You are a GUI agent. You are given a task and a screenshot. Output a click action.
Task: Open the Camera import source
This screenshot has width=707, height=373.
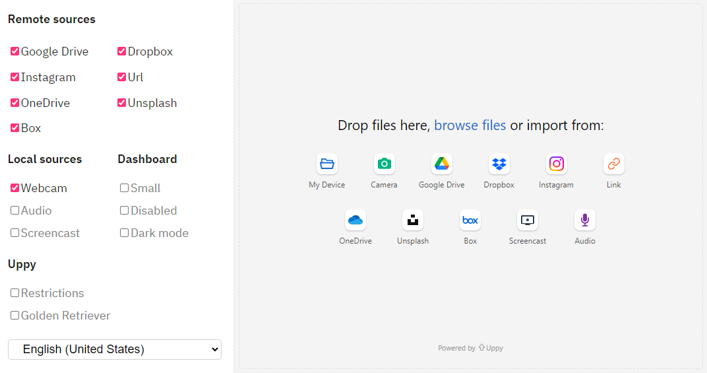(x=384, y=164)
